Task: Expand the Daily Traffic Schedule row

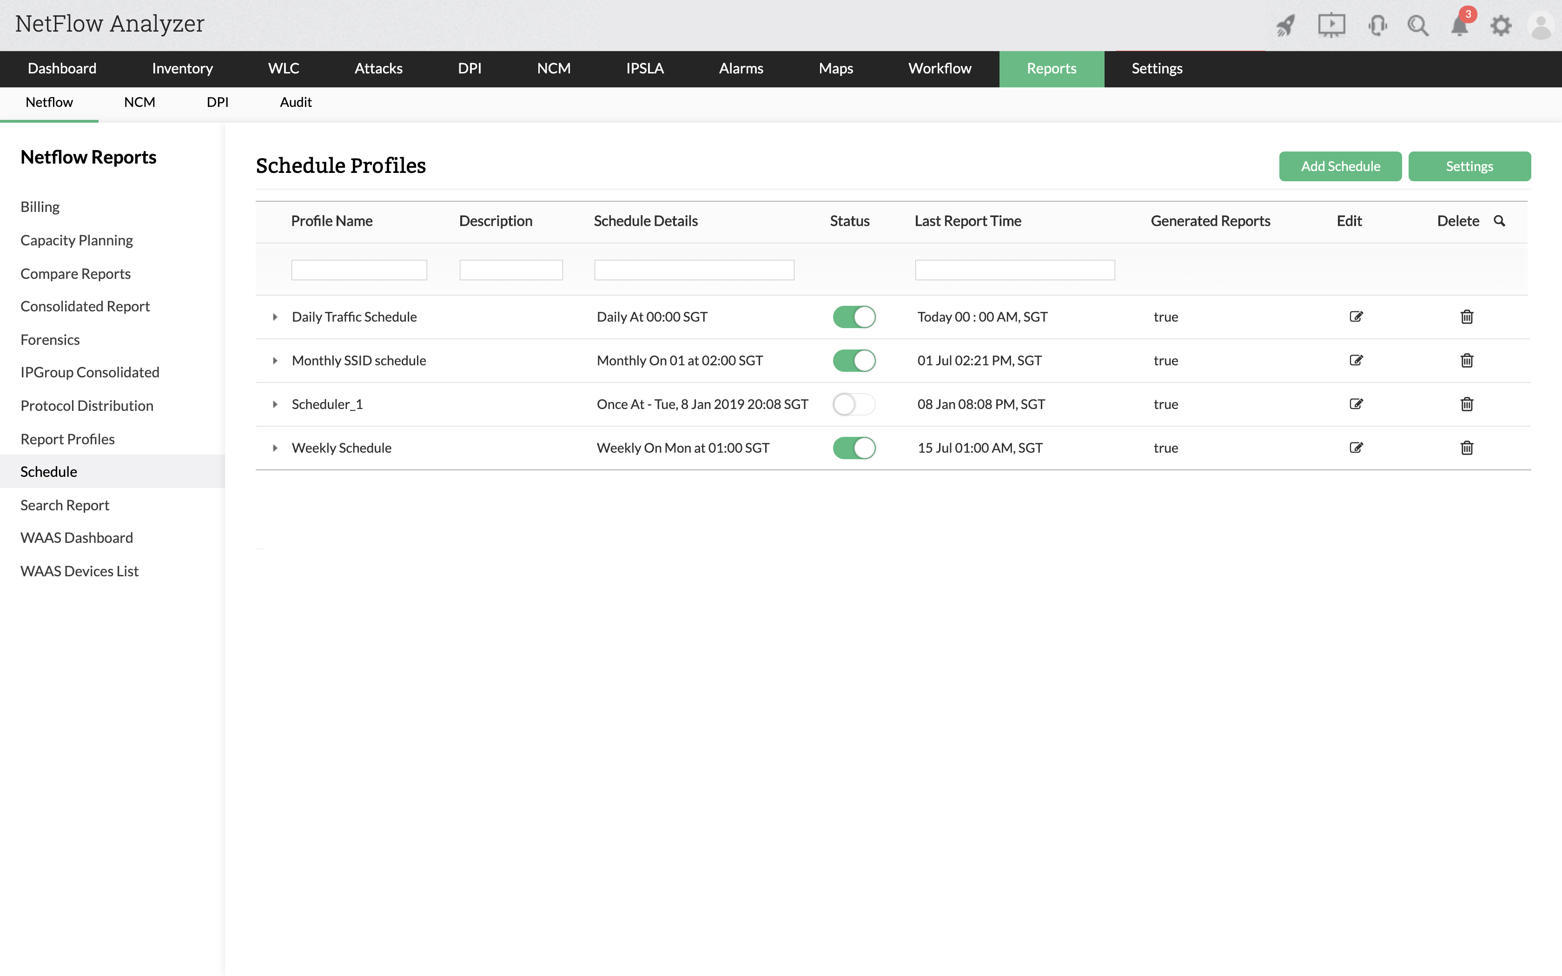Action: [275, 317]
